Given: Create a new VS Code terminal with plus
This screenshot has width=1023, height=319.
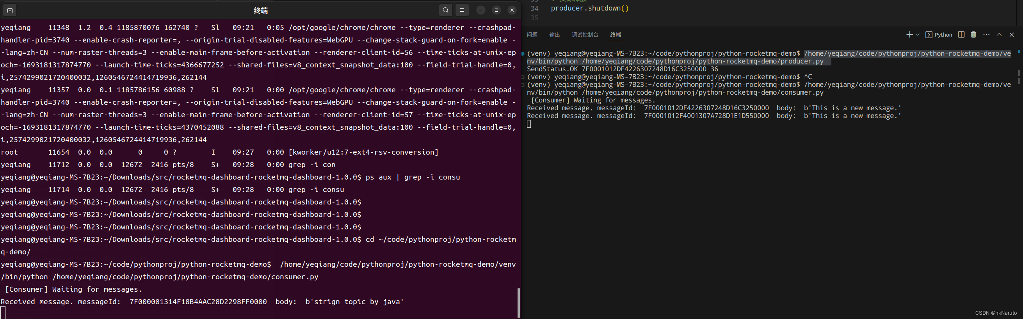Looking at the screenshot, I should [909, 35].
